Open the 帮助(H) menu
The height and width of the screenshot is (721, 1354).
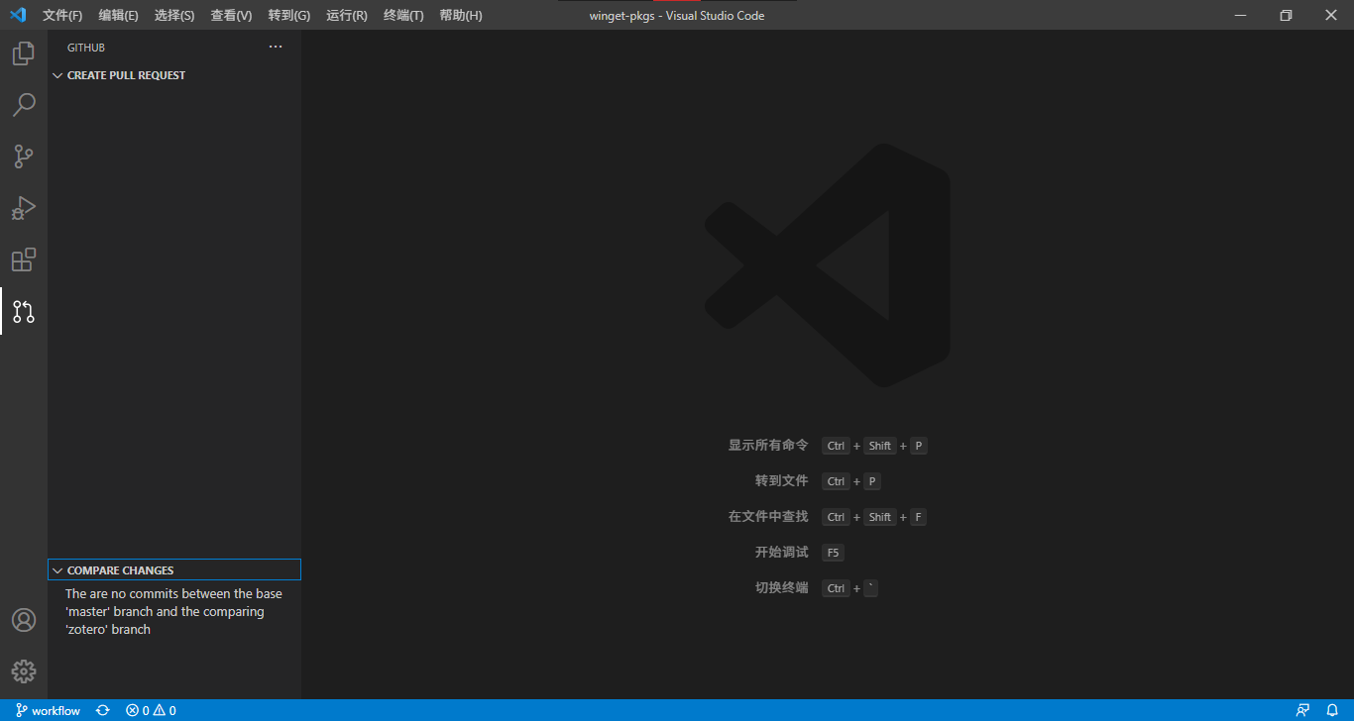[460, 15]
